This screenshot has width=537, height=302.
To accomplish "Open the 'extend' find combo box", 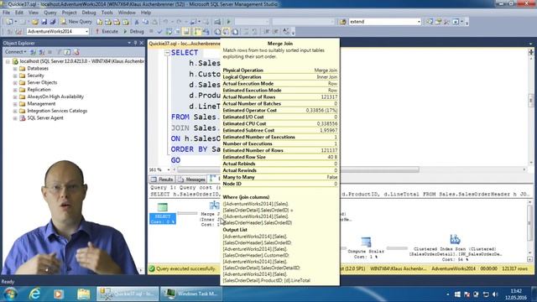I will tap(384, 22).
